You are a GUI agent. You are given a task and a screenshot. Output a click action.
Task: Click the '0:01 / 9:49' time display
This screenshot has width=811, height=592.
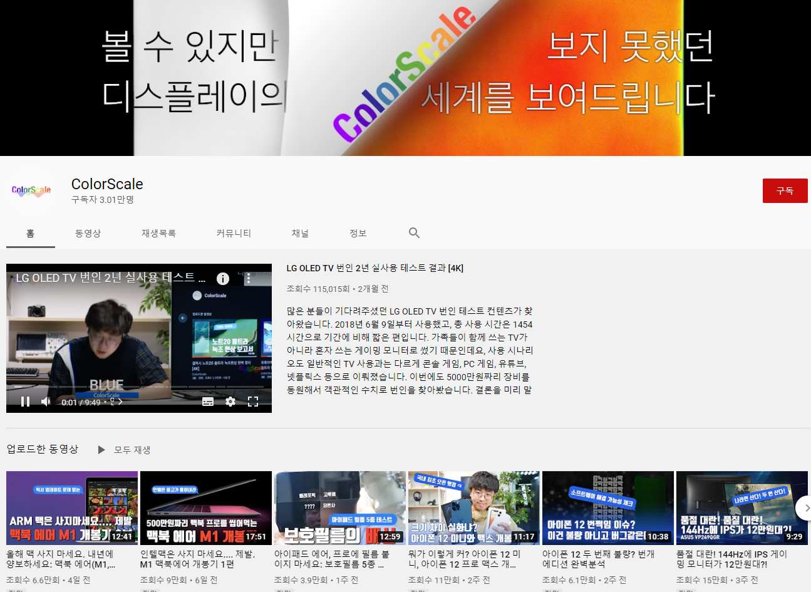[81, 402]
